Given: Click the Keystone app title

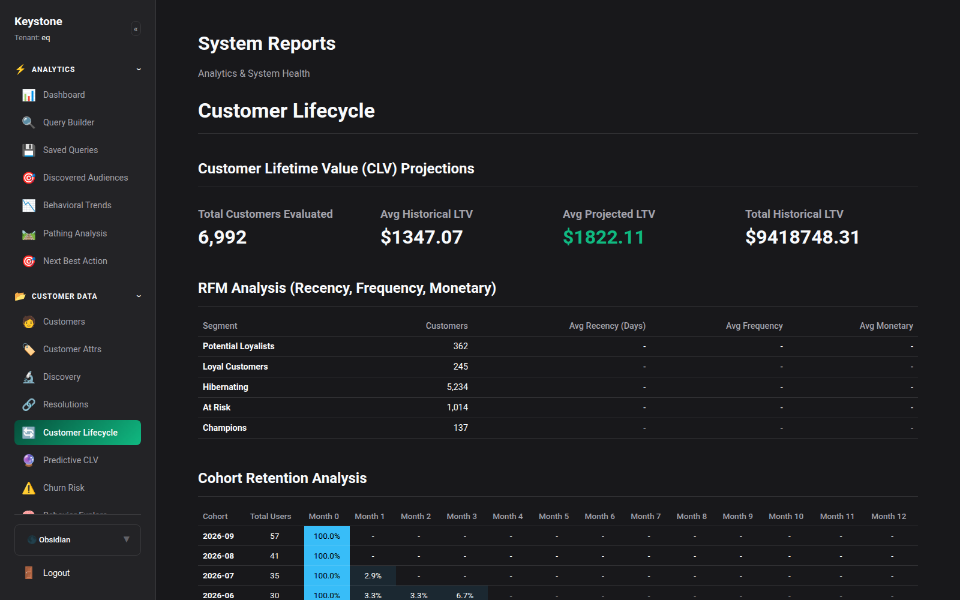Looking at the screenshot, I should (x=38, y=22).
